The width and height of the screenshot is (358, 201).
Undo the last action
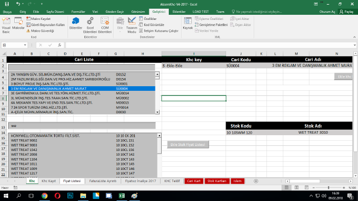point(18,4)
